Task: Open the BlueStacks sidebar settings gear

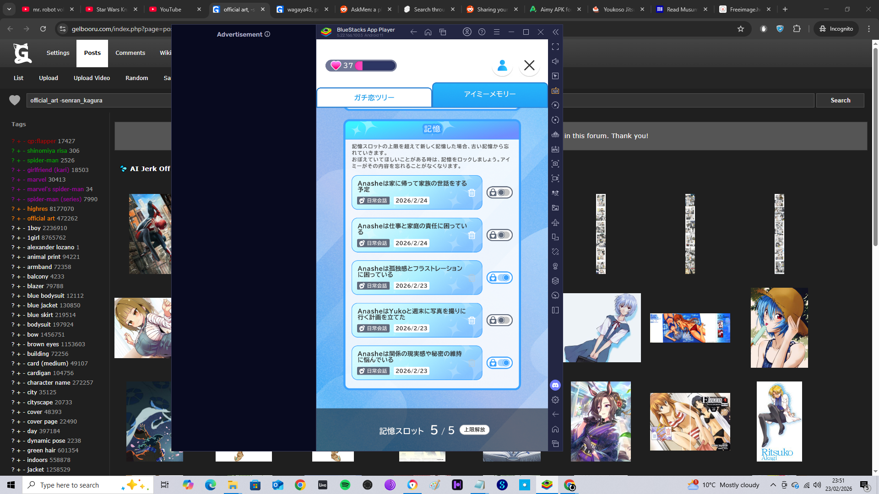Action: pyautogui.click(x=555, y=400)
